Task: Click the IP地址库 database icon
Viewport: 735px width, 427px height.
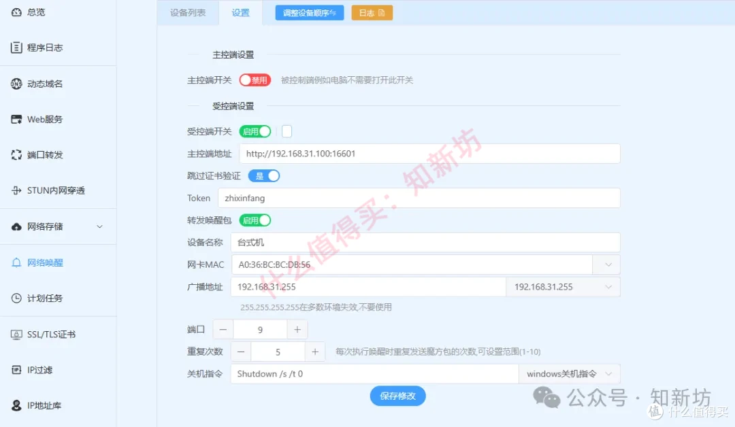Action: 16,405
